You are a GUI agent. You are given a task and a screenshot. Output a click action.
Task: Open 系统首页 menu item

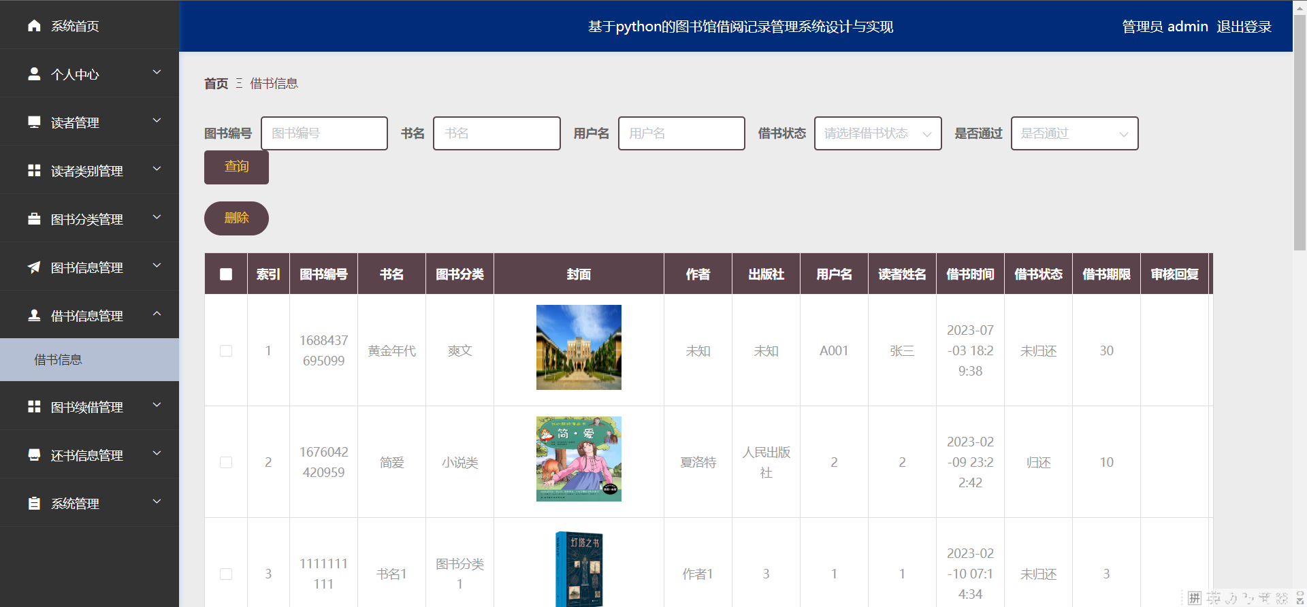89,26
